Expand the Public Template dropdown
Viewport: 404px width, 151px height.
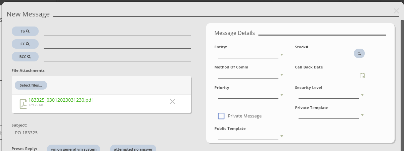pos(282,136)
